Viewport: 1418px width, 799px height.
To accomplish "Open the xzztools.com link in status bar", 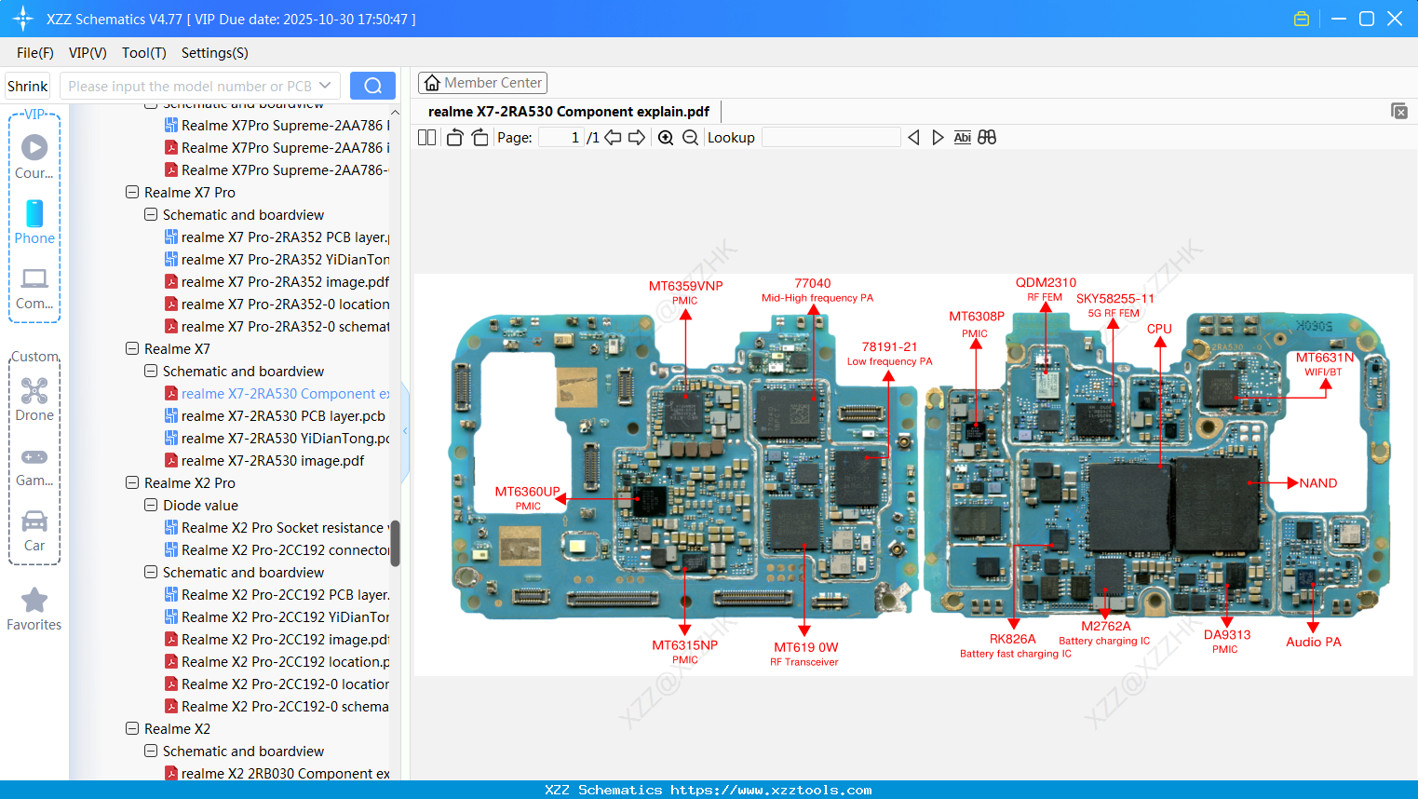I will (771, 790).
